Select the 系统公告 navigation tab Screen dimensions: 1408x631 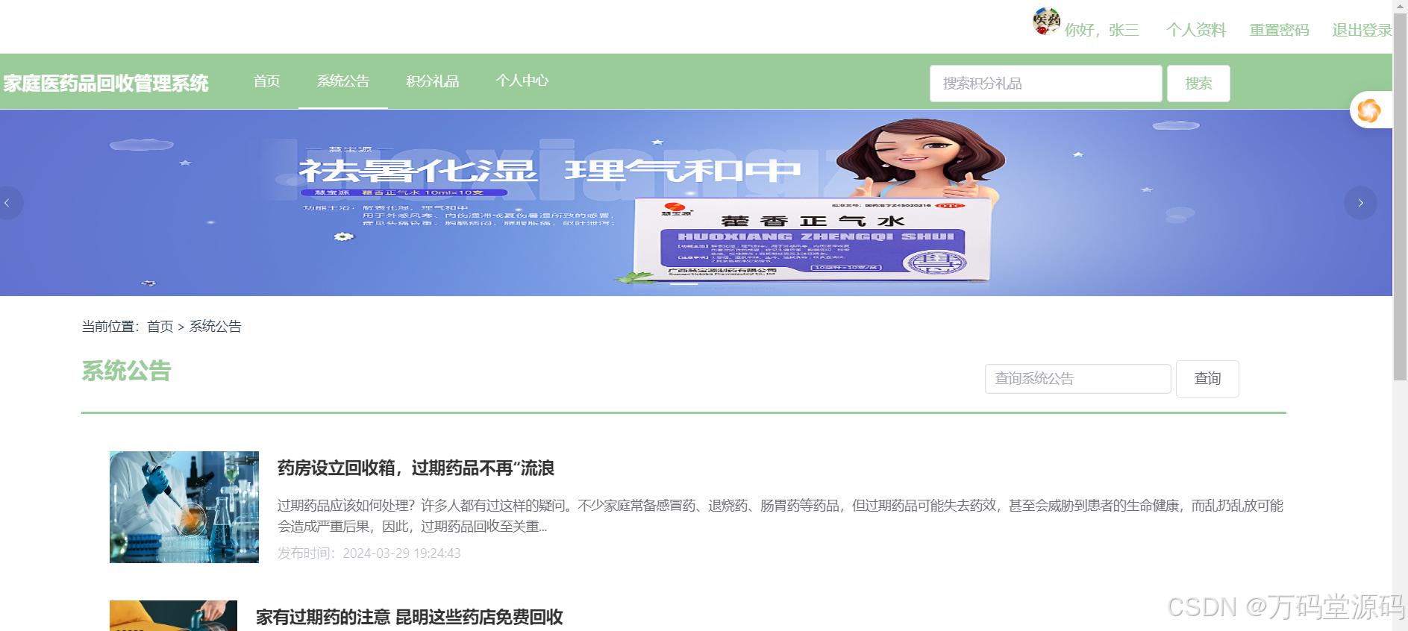pyautogui.click(x=343, y=81)
